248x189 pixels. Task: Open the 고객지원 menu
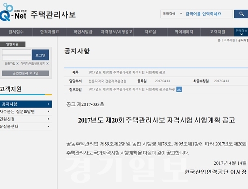(x=217, y=32)
